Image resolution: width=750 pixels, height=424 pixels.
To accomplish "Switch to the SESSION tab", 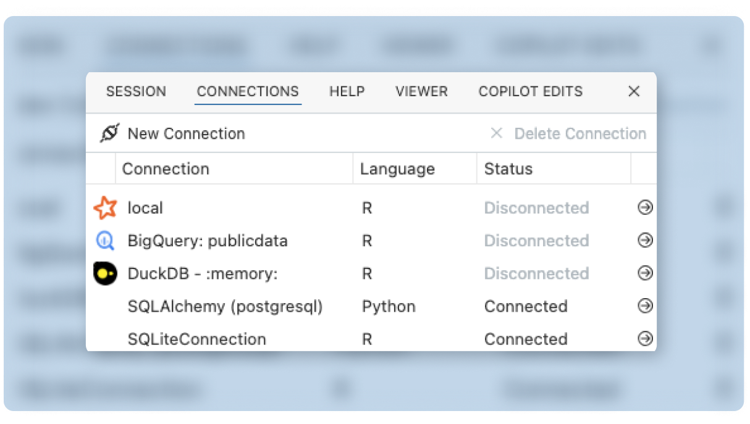I will (x=136, y=91).
